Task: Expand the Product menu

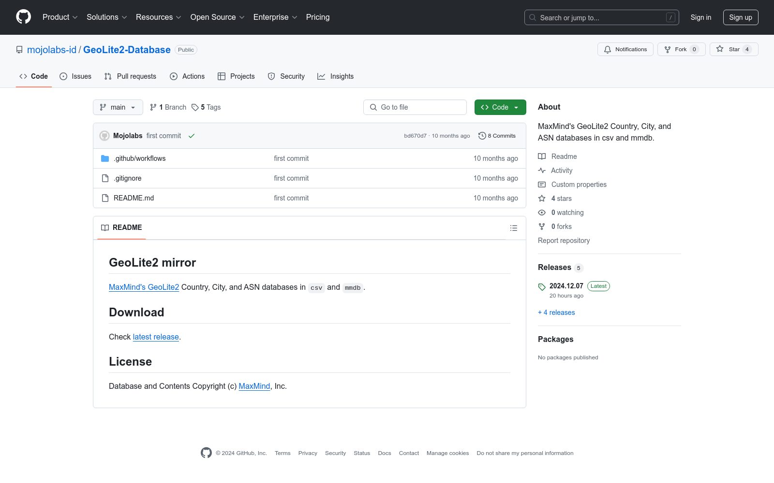Action: 60,17
